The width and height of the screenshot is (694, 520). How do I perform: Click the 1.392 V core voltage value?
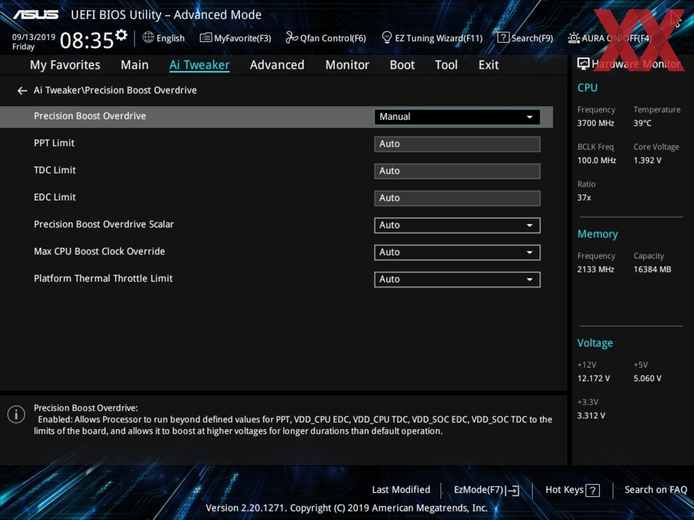[648, 161]
